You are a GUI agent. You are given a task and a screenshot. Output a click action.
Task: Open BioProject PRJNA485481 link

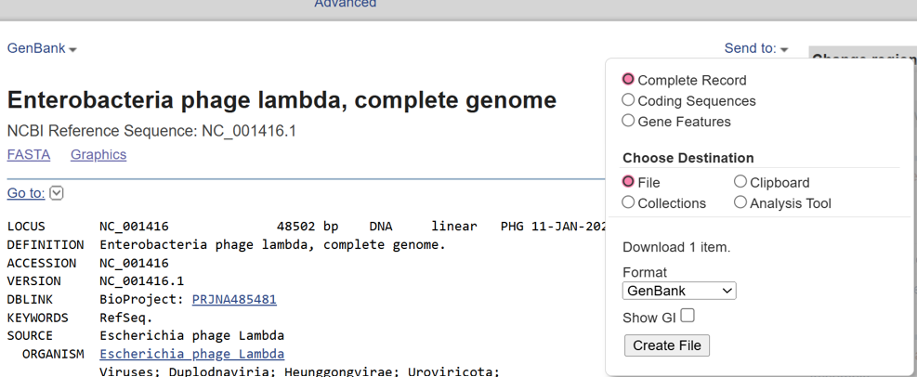point(234,299)
